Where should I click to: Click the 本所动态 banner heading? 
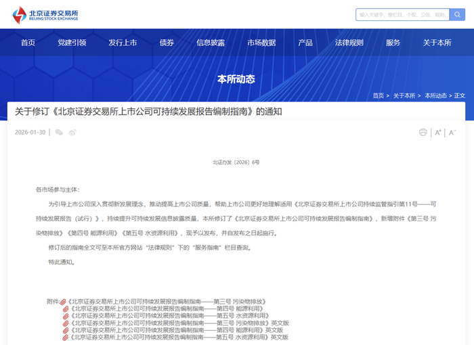[236, 79]
